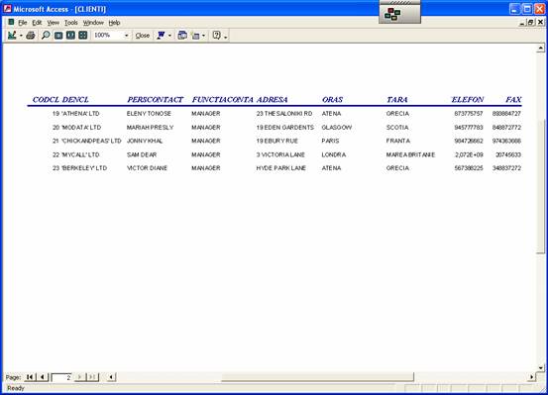Click the Access key icon in title bar
The width and height of the screenshot is (548, 395).
point(7,9)
